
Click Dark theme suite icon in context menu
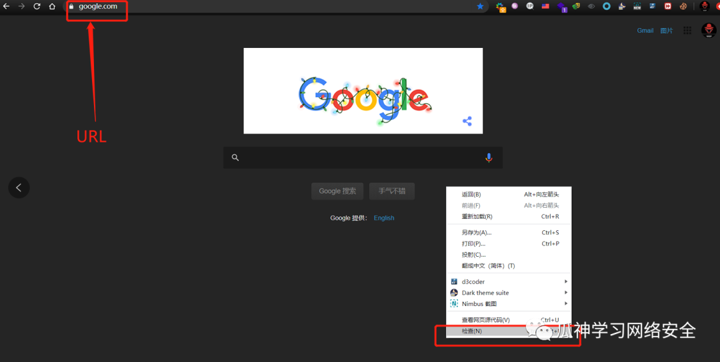[454, 292]
